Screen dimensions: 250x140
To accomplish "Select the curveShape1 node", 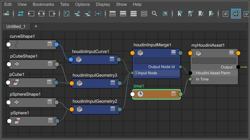I will [32, 44].
